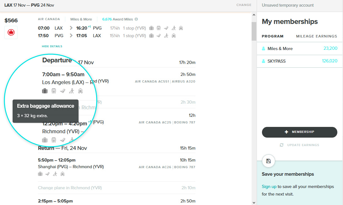
Task: Click the luggage cart icon under Shanghai (PVG) – Richmond segment
Action: pos(63,174)
